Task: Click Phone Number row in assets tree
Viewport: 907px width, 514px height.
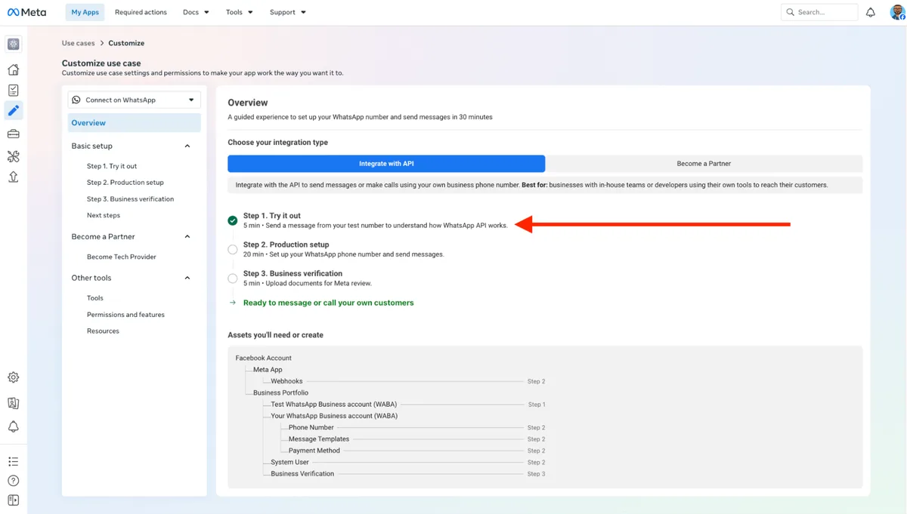Action: click(x=416, y=427)
